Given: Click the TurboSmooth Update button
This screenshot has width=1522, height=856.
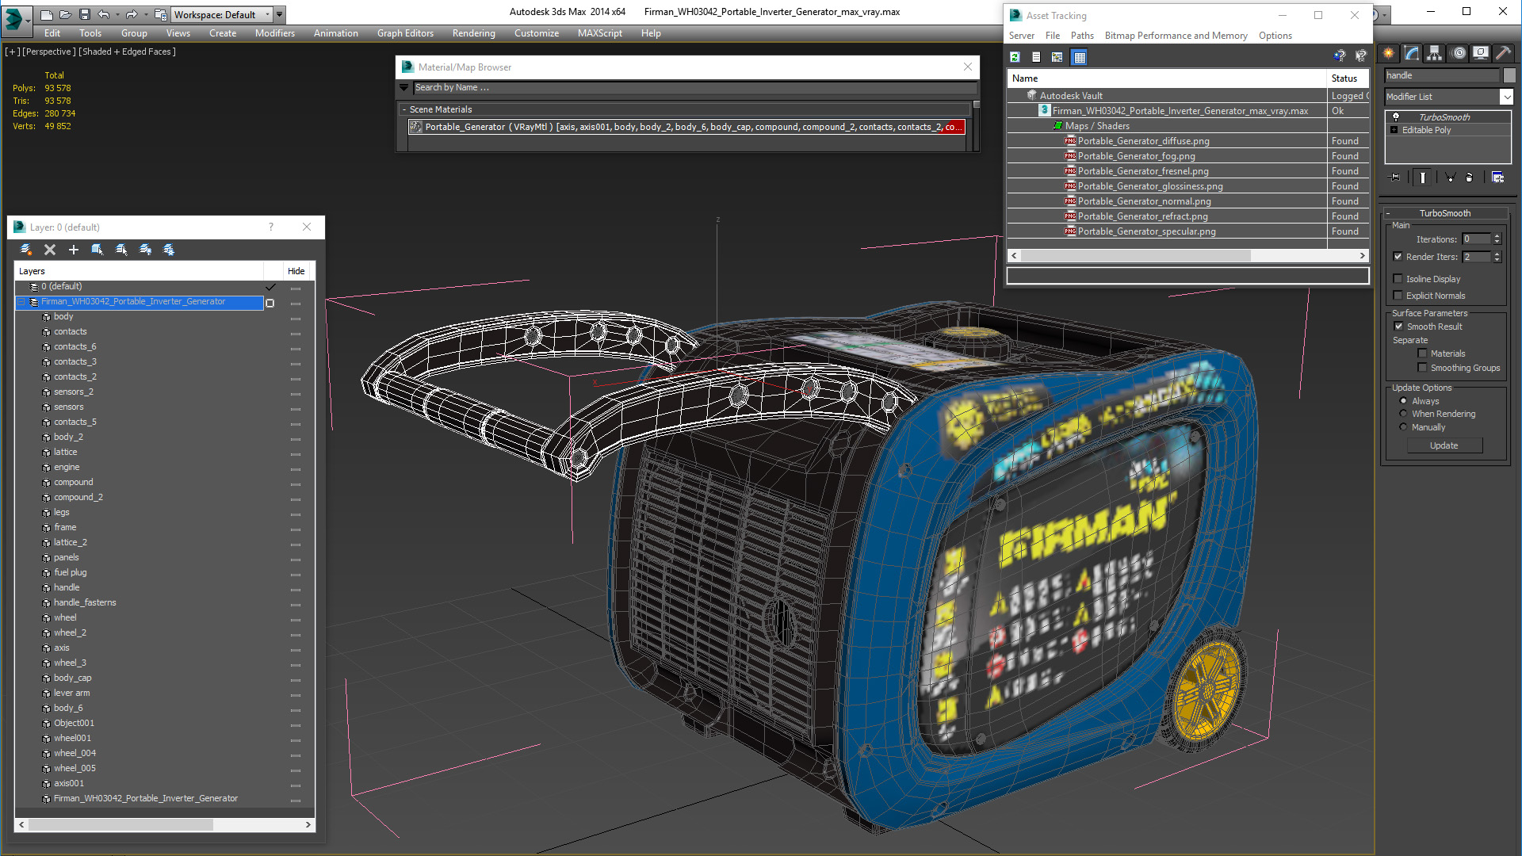Looking at the screenshot, I should [1444, 445].
